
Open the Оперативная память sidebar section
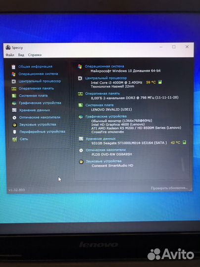[36, 89]
